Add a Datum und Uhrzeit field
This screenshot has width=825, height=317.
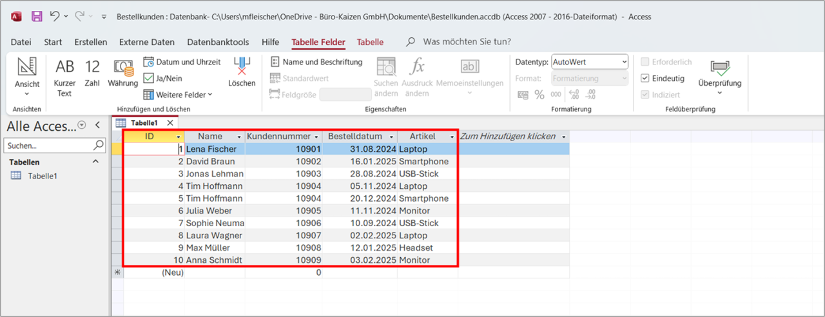(182, 62)
